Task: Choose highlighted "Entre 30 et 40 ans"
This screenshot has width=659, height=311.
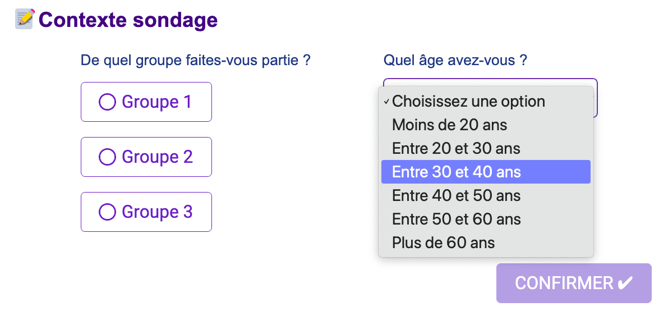Action: click(x=457, y=172)
